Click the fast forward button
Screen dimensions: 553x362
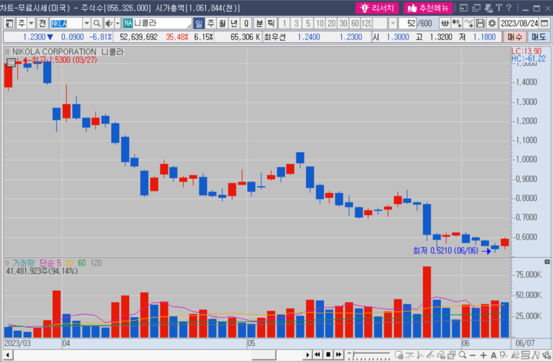point(339,354)
